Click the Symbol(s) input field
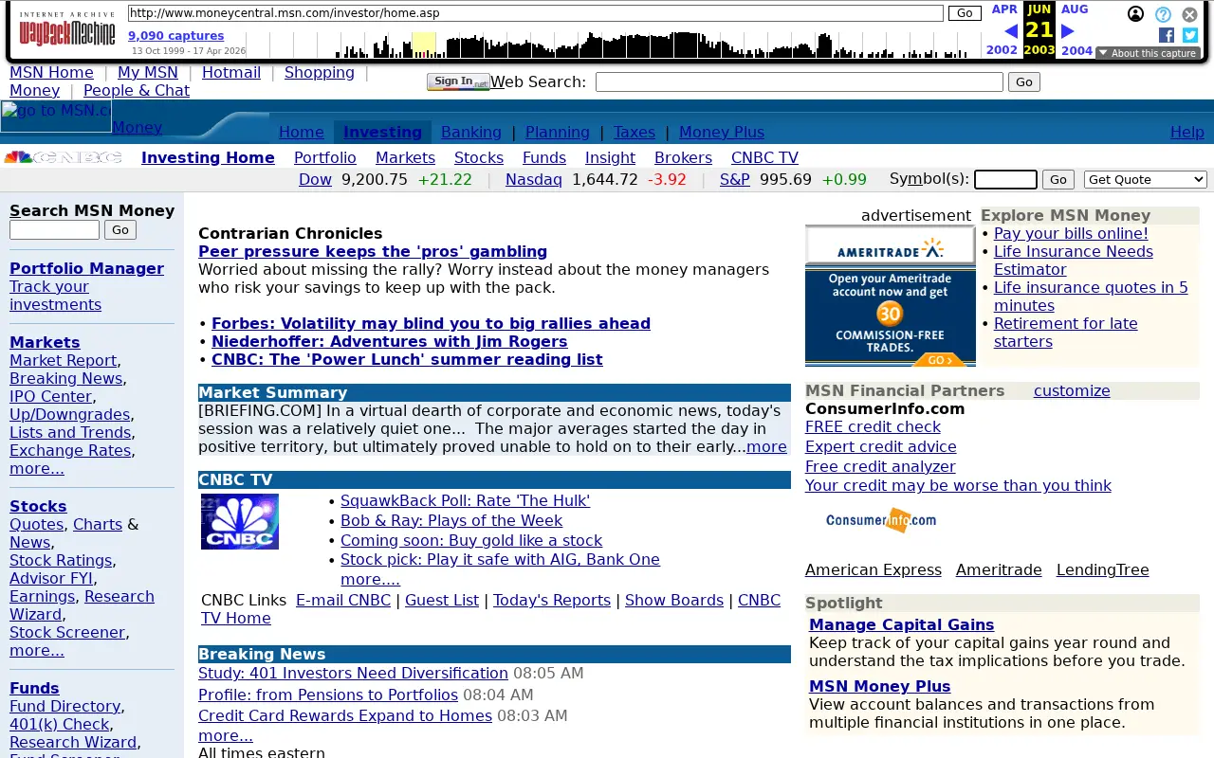The height and width of the screenshot is (758, 1214). coord(1005,179)
